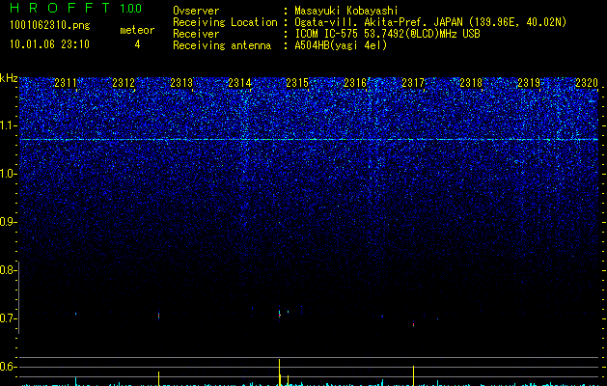Click the 2314 time marker
The width and height of the screenshot is (607, 386).
coord(239,82)
